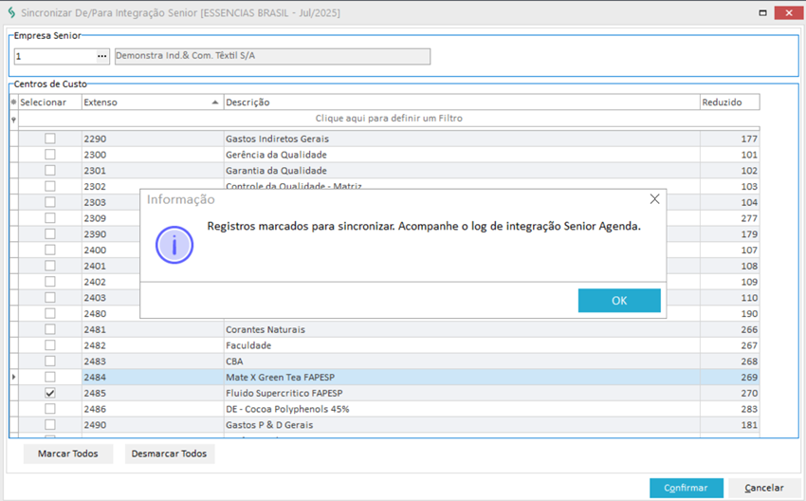Check the box for row 2301
Screen dimensions: 806x501
[x=50, y=170]
